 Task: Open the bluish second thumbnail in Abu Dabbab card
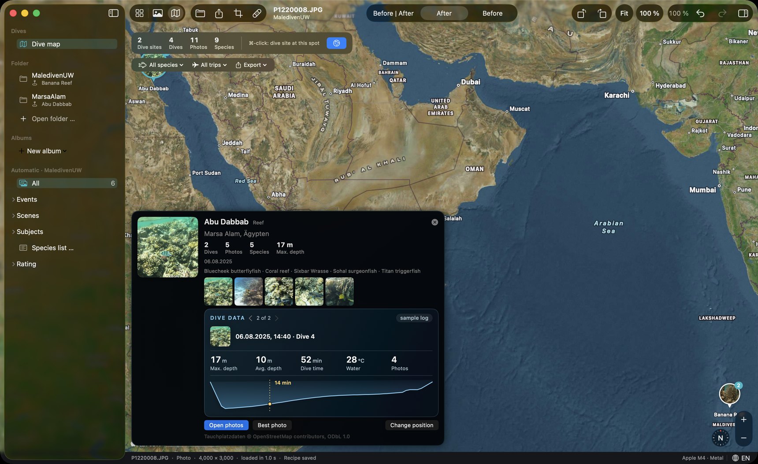(x=249, y=291)
